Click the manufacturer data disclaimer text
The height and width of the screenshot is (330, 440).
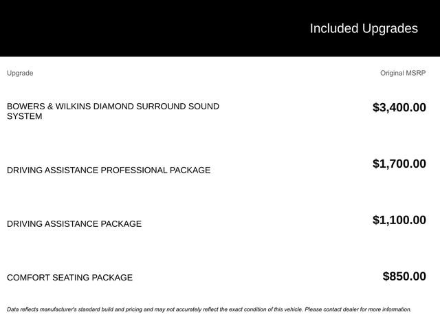(x=209, y=309)
